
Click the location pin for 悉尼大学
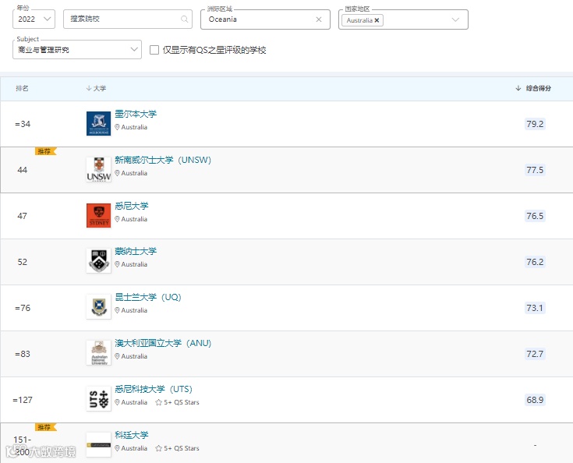point(117,219)
